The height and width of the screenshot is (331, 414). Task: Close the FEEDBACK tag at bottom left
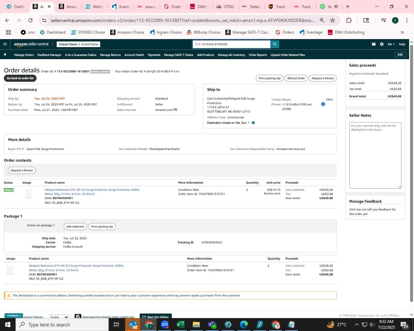click(20, 316)
